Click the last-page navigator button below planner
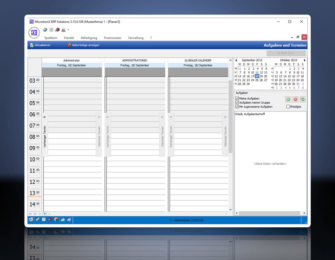 tap(35, 214)
